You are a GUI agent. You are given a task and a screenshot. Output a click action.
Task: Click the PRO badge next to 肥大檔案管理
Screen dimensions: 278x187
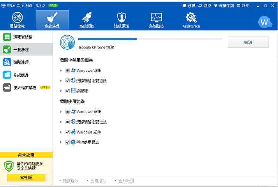click(x=45, y=87)
